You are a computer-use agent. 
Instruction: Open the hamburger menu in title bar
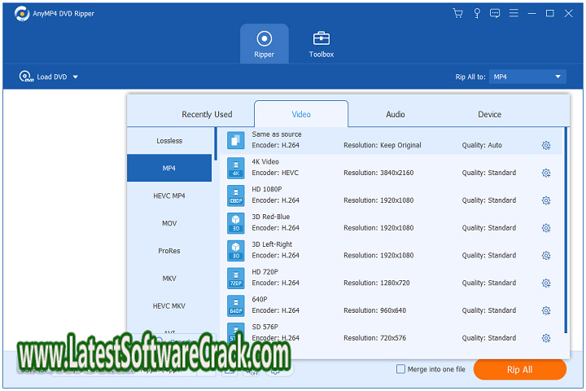pyautogui.click(x=514, y=13)
